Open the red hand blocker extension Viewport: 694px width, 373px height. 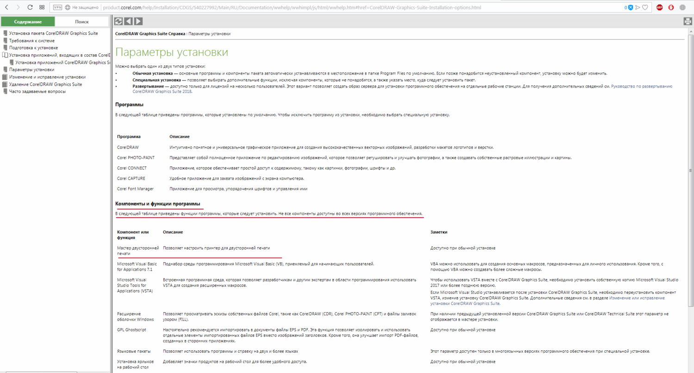point(671,7)
